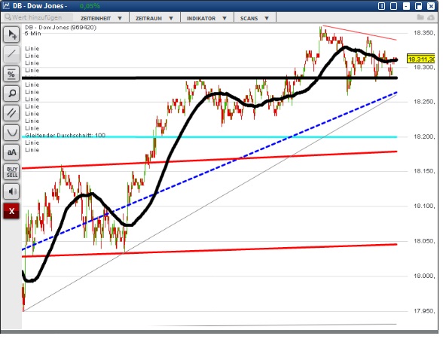
Task: Click the 5 Min timeframe label
Action: 33,34
